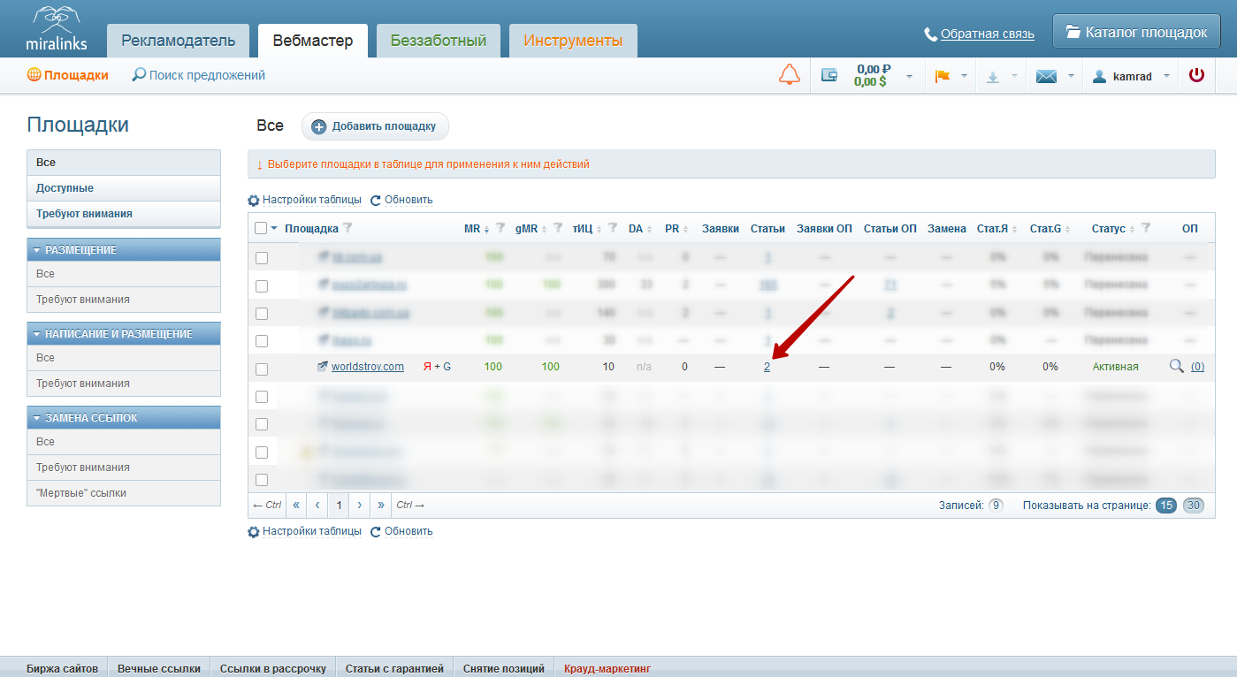1237x677 pixels.
Task: Open "Мертвые" ссылки in the sidebar
Action: (x=124, y=493)
